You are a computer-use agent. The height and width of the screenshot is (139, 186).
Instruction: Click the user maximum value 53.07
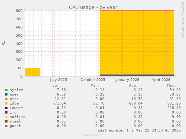tap(175, 94)
